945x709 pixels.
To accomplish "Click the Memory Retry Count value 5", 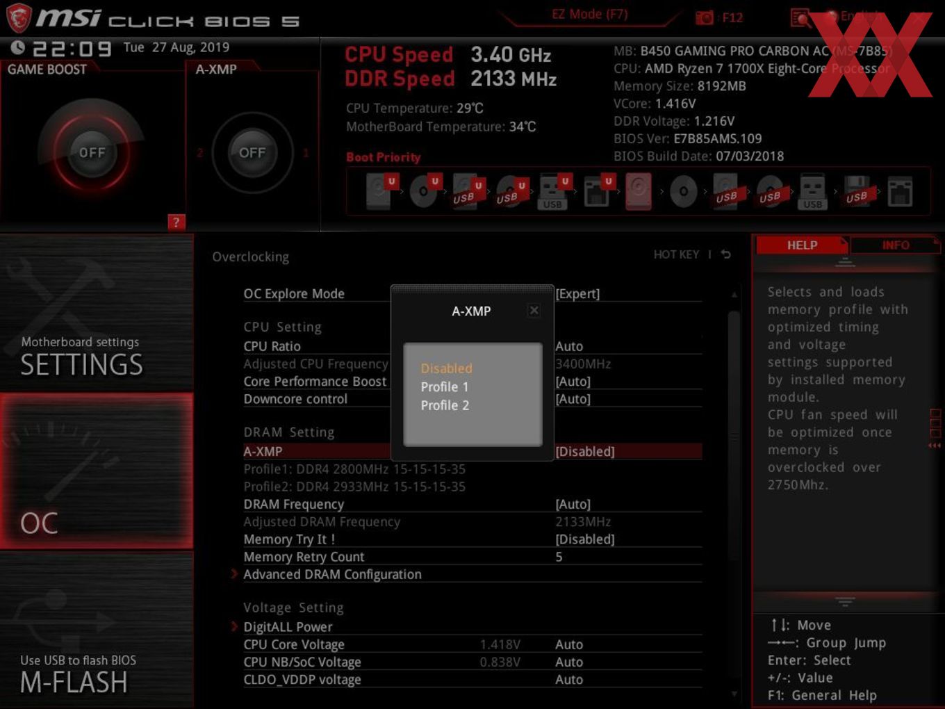I will tap(559, 557).
